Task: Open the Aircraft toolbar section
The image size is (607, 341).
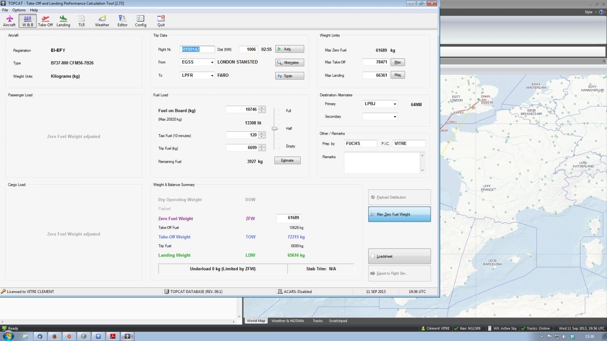Action: (9, 21)
